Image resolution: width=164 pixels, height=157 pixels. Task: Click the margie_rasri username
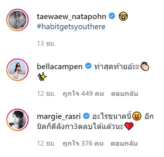pos(59,116)
